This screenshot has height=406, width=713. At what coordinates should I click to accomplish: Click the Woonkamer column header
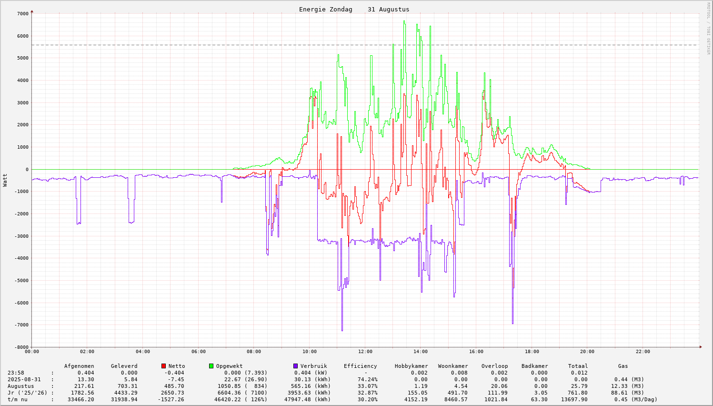coord(453,366)
